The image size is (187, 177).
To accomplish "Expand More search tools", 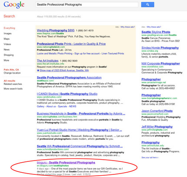I will click(13, 89).
